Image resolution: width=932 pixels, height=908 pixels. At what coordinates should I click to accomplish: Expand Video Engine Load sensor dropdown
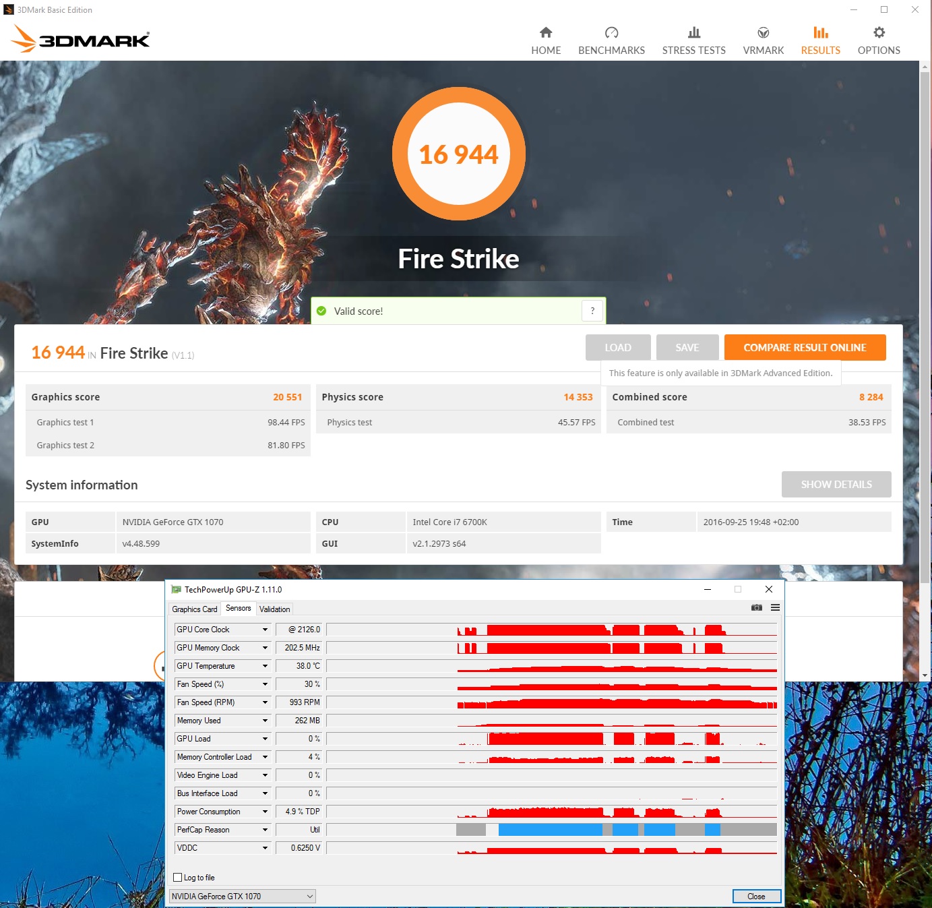coord(265,775)
